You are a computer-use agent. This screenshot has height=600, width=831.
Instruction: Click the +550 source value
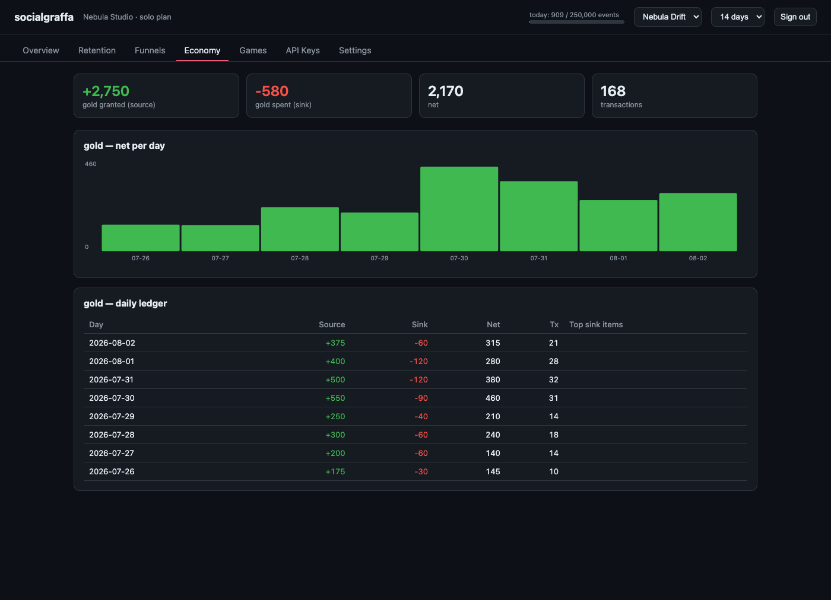335,398
